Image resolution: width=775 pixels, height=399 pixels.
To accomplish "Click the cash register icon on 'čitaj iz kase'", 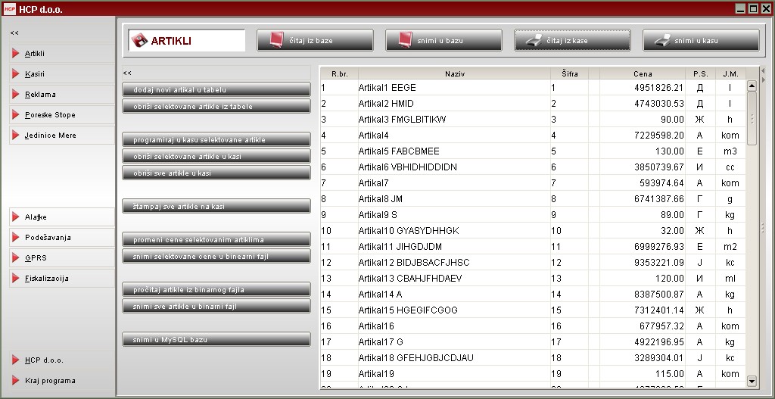I will [x=534, y=40].
